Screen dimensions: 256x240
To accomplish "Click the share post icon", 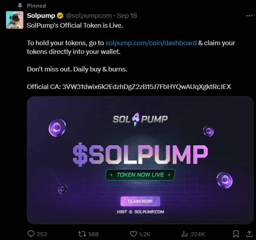I will click(x=249, y=234).
